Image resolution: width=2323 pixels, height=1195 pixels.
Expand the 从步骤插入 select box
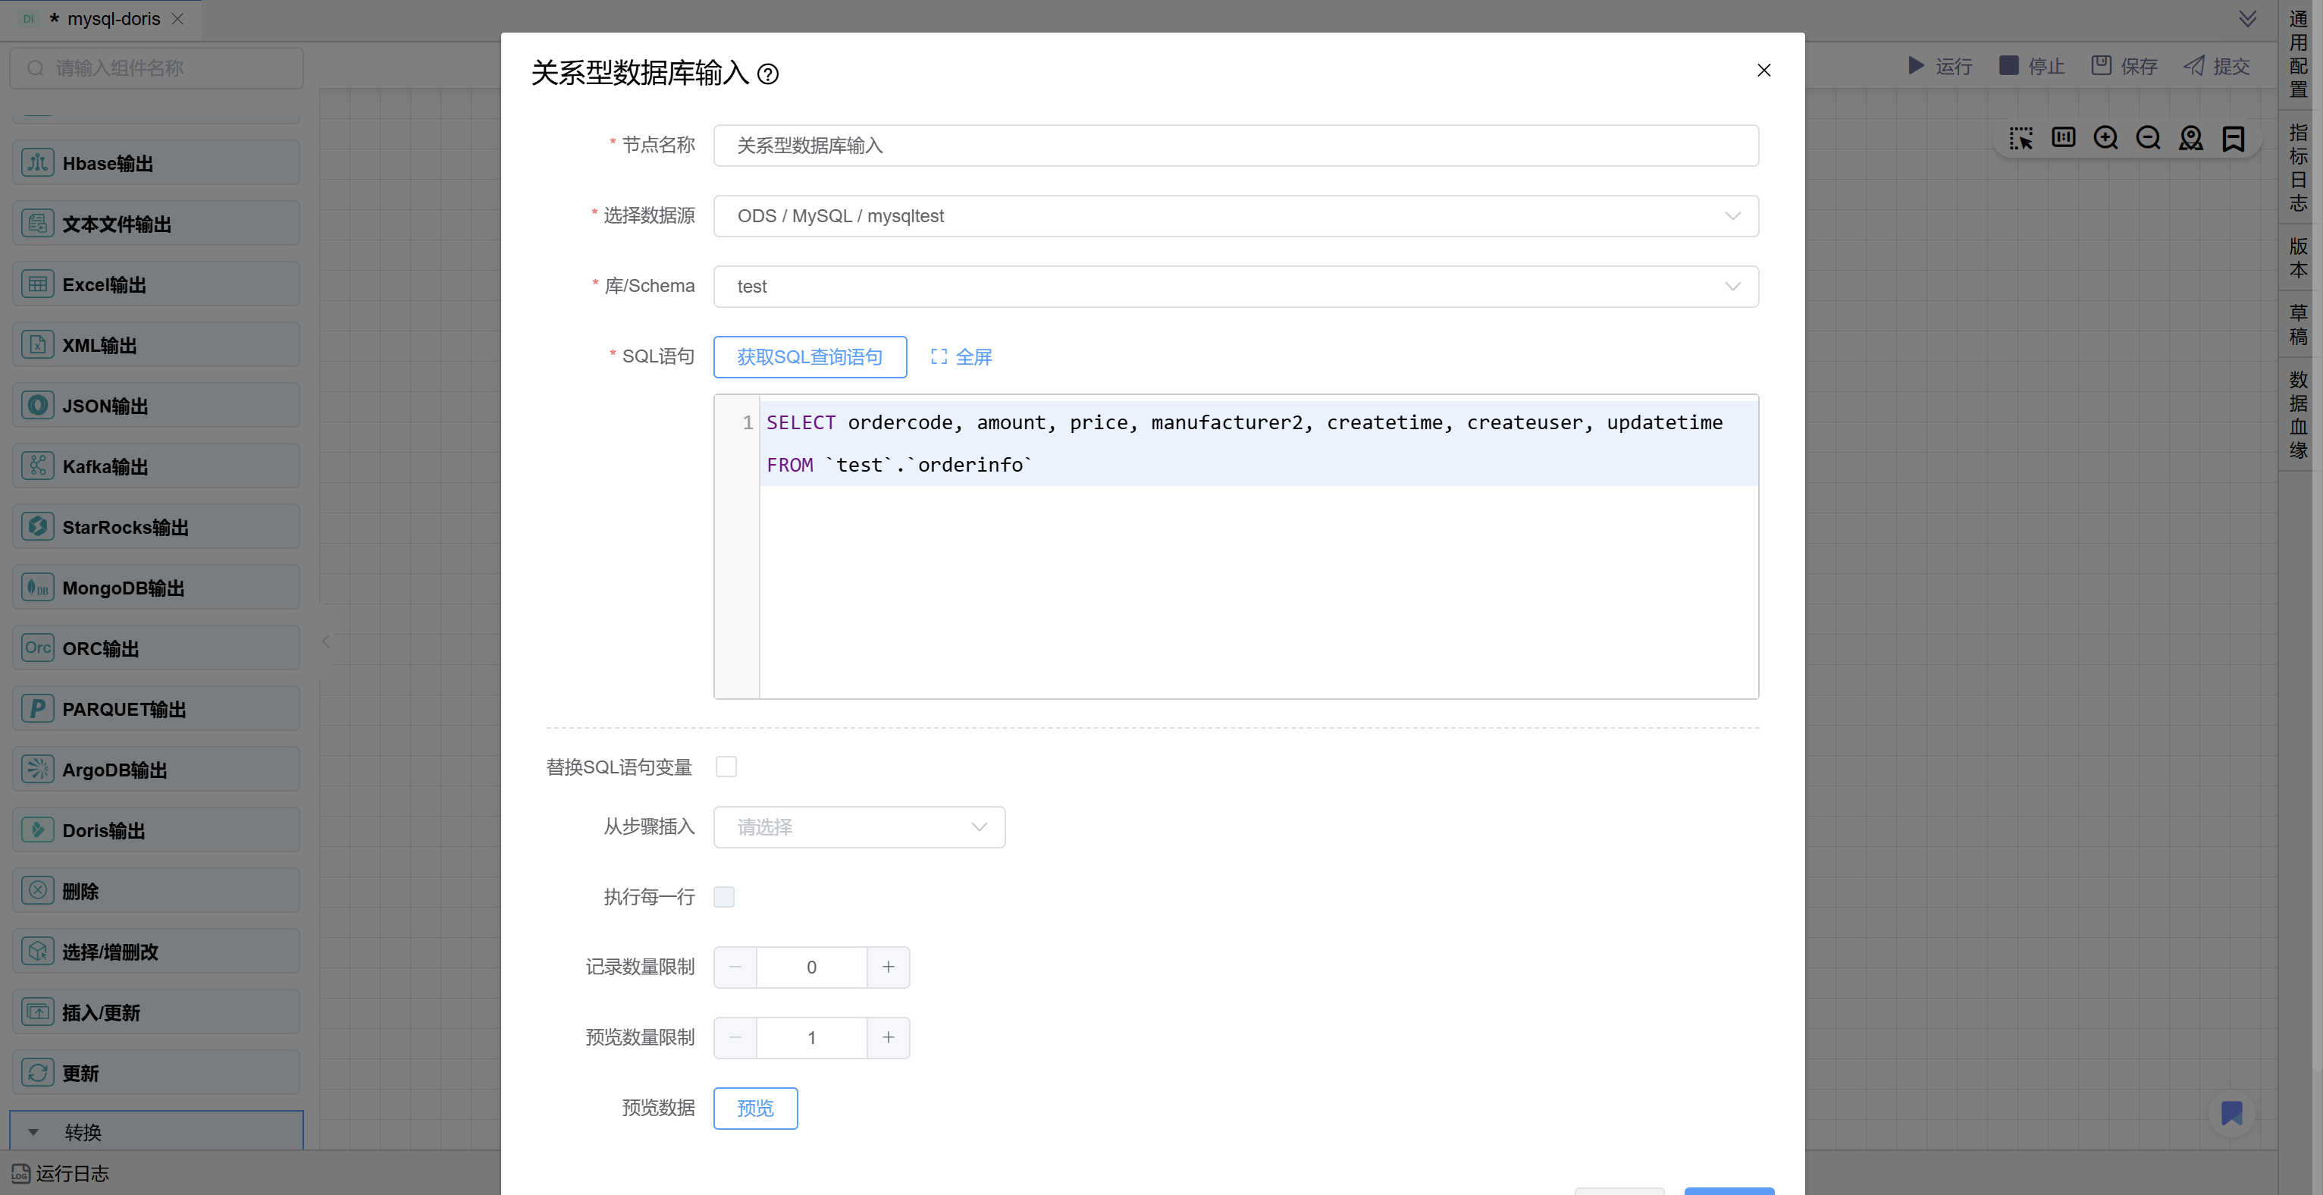[858, 827]
